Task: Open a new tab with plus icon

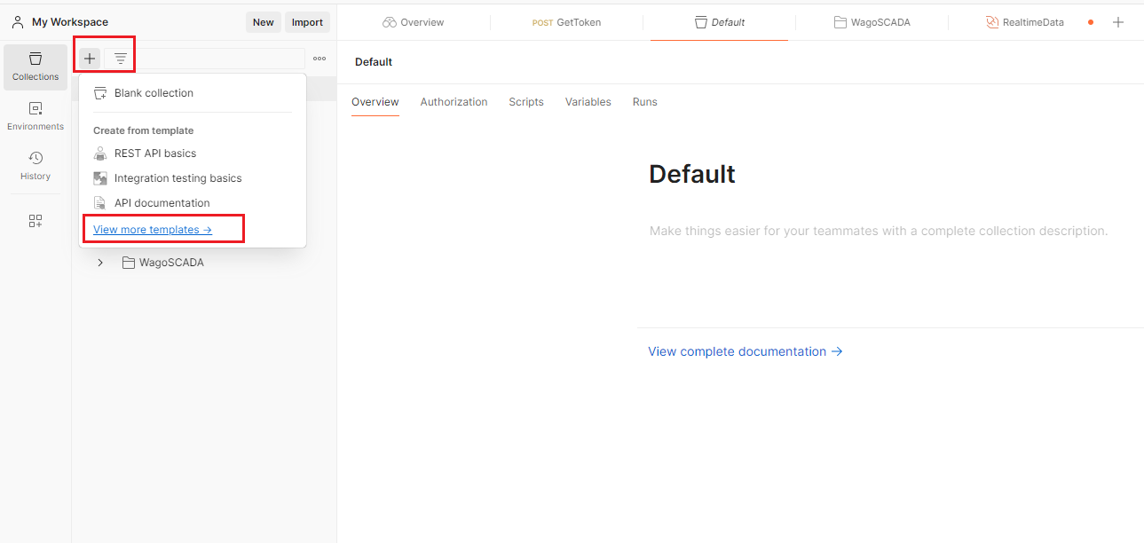Action: [1118, 22]
